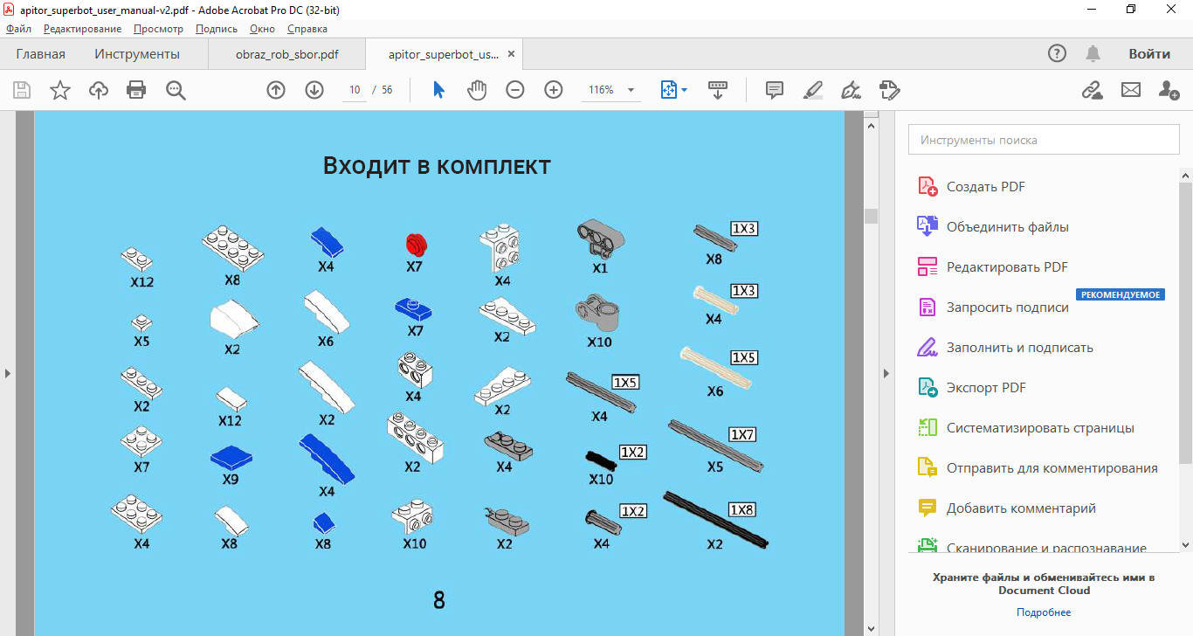1193x636 pixels.
Task: Expand the fit page options dropdown
Action: pyautogui.click(x=684, y=90)
